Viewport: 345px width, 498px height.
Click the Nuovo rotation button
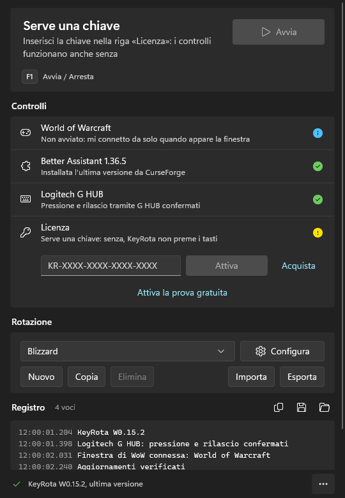tap(42, 377)
